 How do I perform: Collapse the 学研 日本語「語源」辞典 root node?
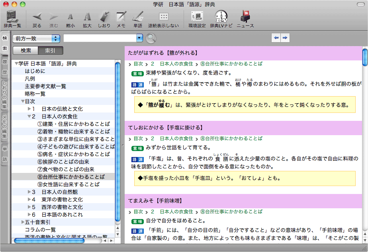click(16, 64)
